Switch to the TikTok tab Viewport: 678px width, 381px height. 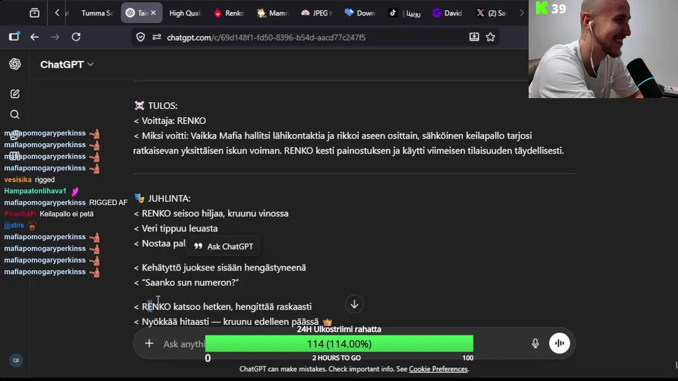(x=404, y=13)
